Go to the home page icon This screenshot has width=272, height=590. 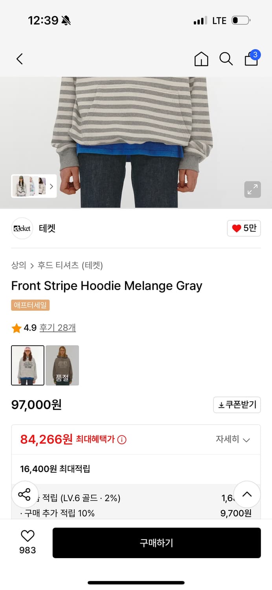click(201, 59)
